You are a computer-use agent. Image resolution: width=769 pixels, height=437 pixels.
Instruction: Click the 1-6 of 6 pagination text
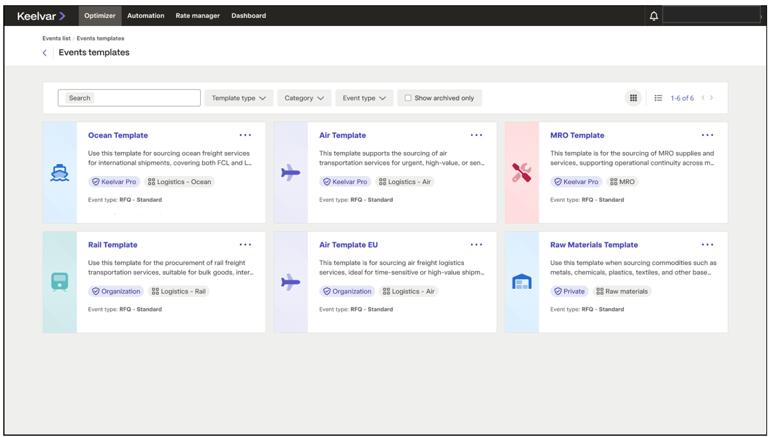tap(682, 98)
